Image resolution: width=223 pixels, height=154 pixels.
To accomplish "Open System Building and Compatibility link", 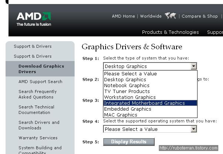I will (40, 150).
